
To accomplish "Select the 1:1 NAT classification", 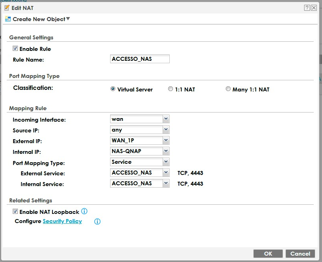I will (x=171, y=89).
